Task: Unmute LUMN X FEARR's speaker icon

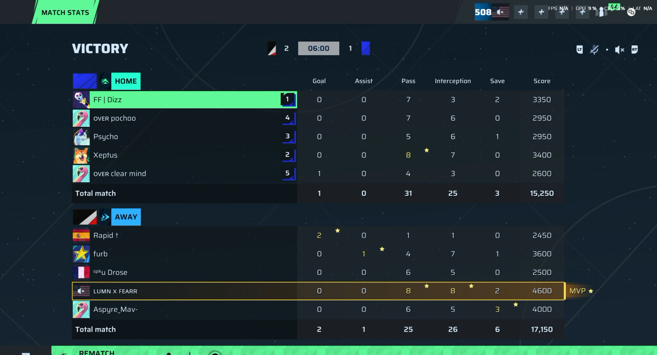Action: (x=81, y=291)
